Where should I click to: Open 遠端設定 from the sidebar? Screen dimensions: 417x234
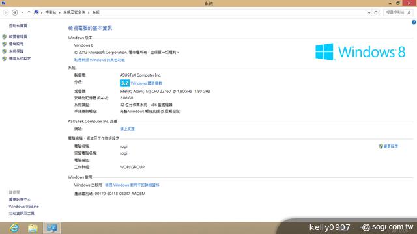click(x=16, y=44)
